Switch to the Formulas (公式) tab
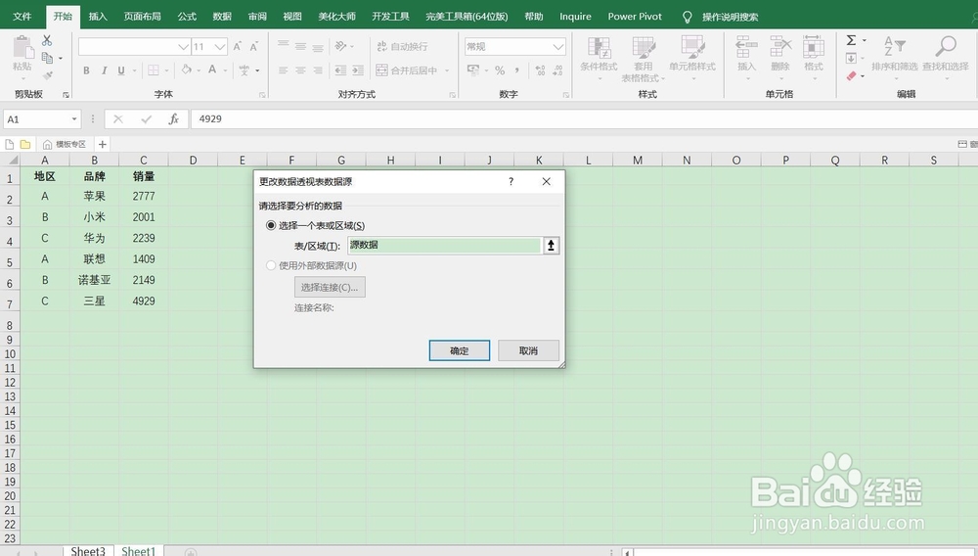Viewport: 978px width, 556px height. click(x=187, y=17)
